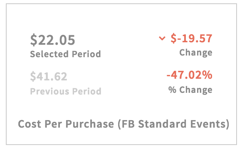
Task: Click the red downward chevron icon
Action: point(162,38)
